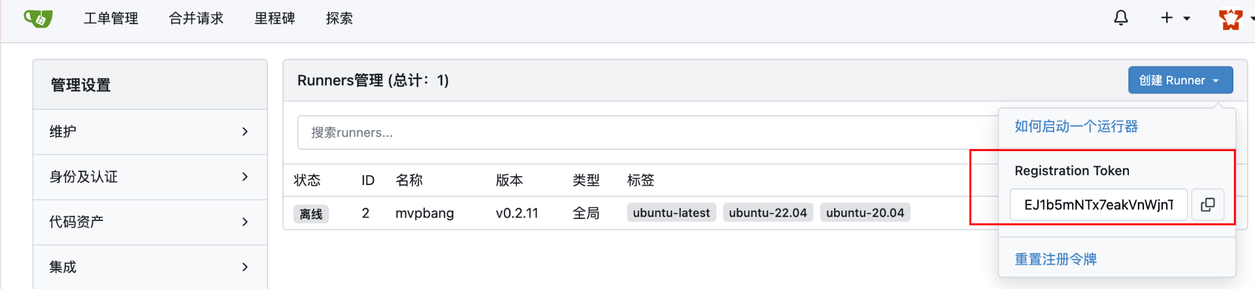Click the Registration Token text field

pos(1098,205)
